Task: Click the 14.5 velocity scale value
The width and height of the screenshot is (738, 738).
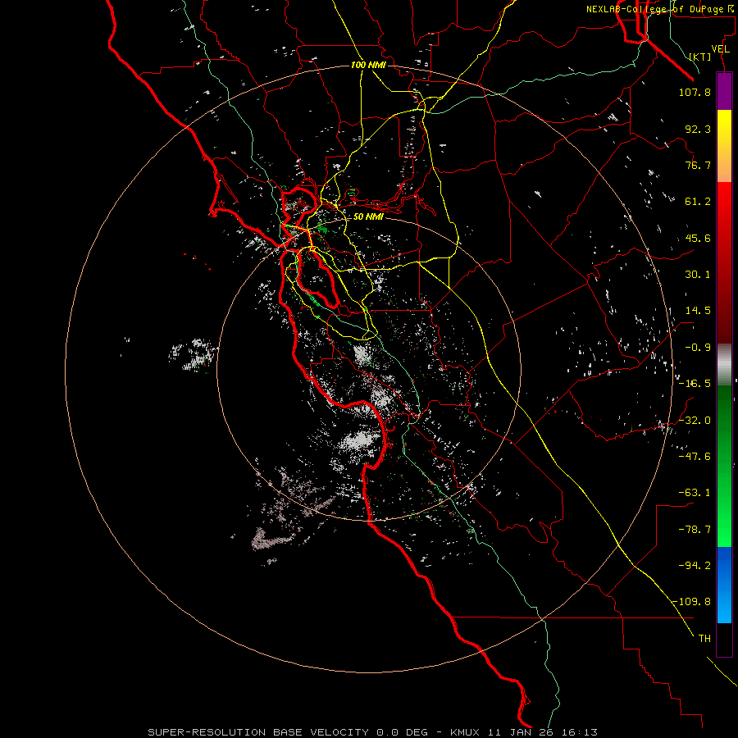Action: (698, 311)
